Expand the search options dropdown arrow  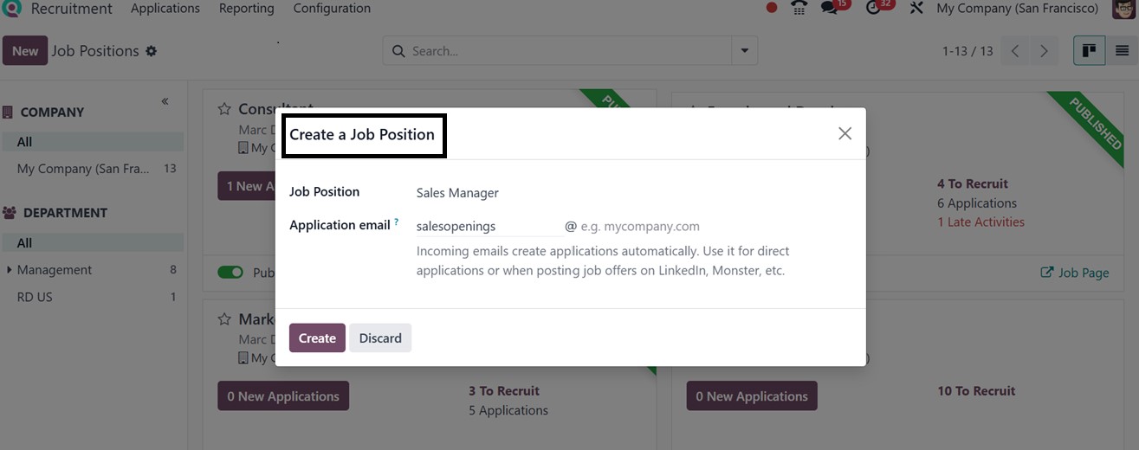[x=744, y=51]
